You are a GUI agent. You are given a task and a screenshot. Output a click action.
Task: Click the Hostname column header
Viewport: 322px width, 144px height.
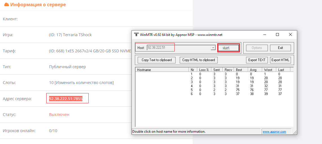[x=162, y=70]
